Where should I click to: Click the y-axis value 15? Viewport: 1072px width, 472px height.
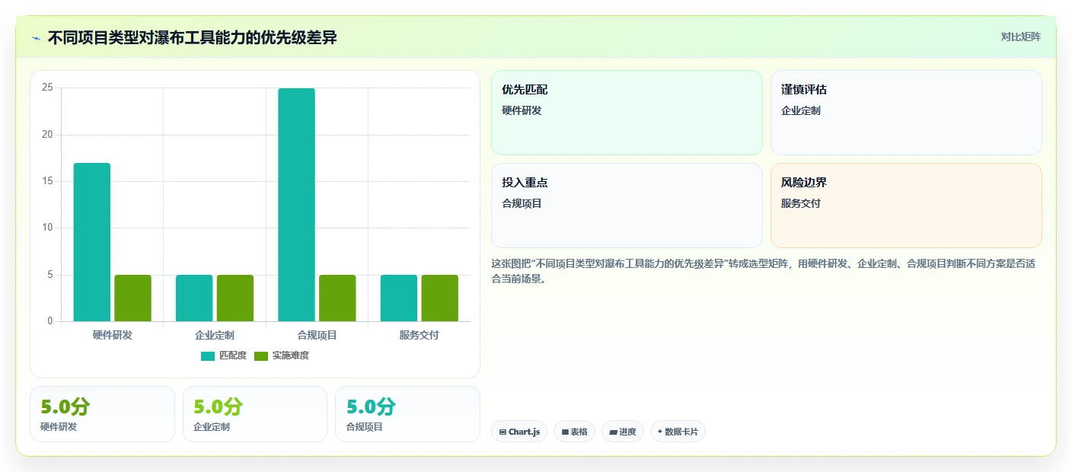[47, 181]
